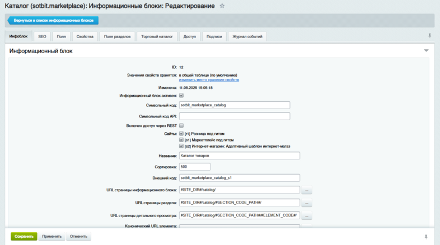This screenshot has height=245, width=440.
Task: Click the Применить button
Action: tap(52, 237)
